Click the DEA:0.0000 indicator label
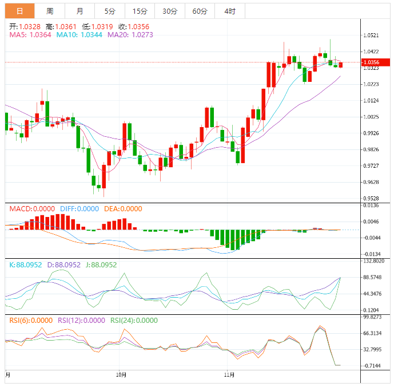Screen dimensions: 398x391 point(123,209)
